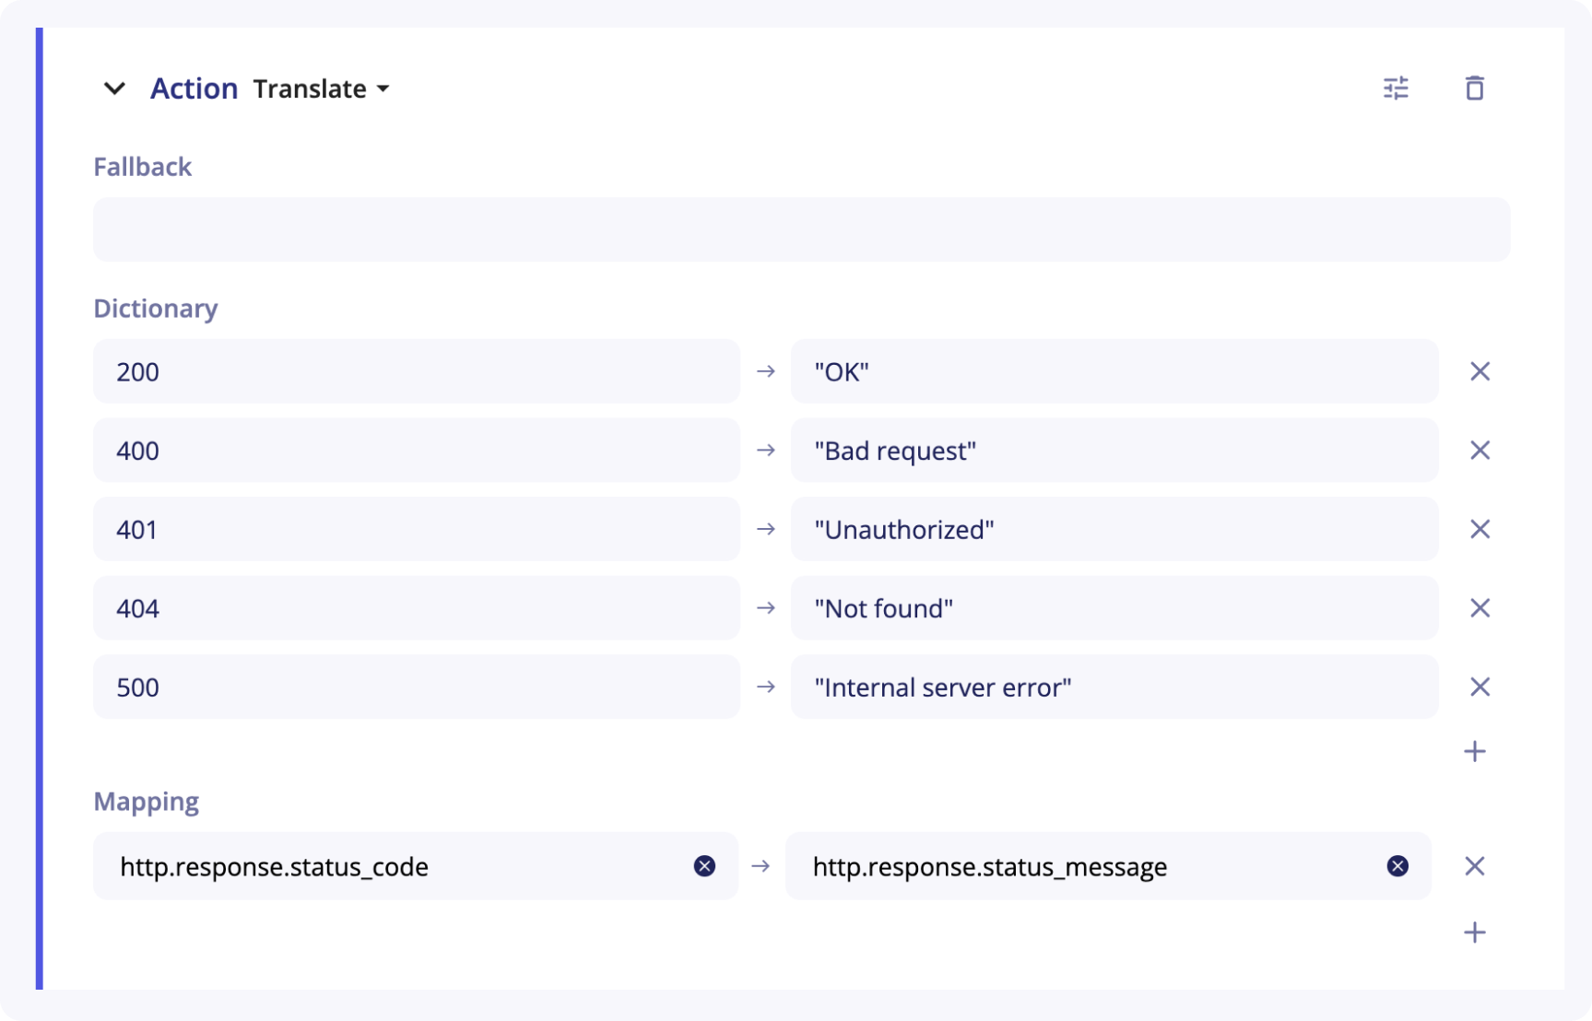Add a new mapping row
Viewport: 1592px width, 1021px height.
click(1474, 933)
